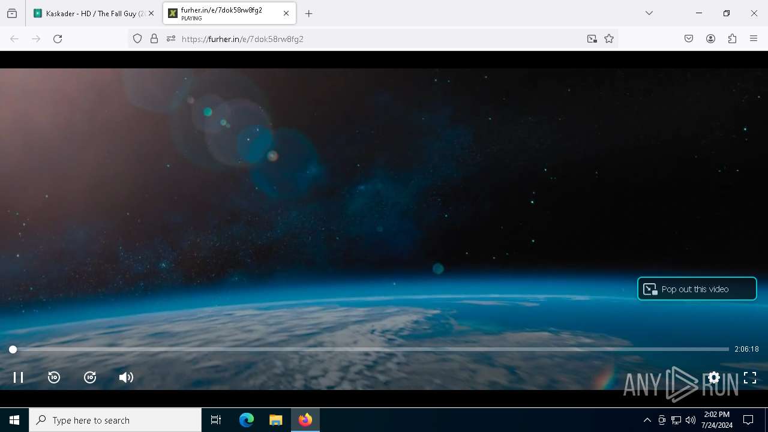Open File Explorer from taskbar
The width and height of the screenshot is (768, 432).
click(x=275, y=420)
